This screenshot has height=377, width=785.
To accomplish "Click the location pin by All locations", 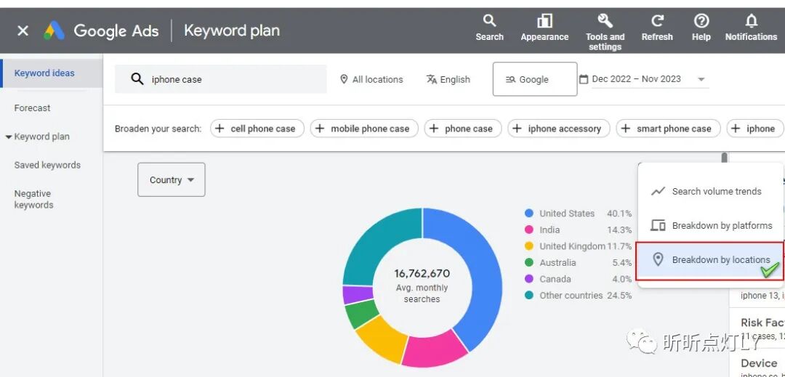I will pyautogui.click(x=344, y=79).
